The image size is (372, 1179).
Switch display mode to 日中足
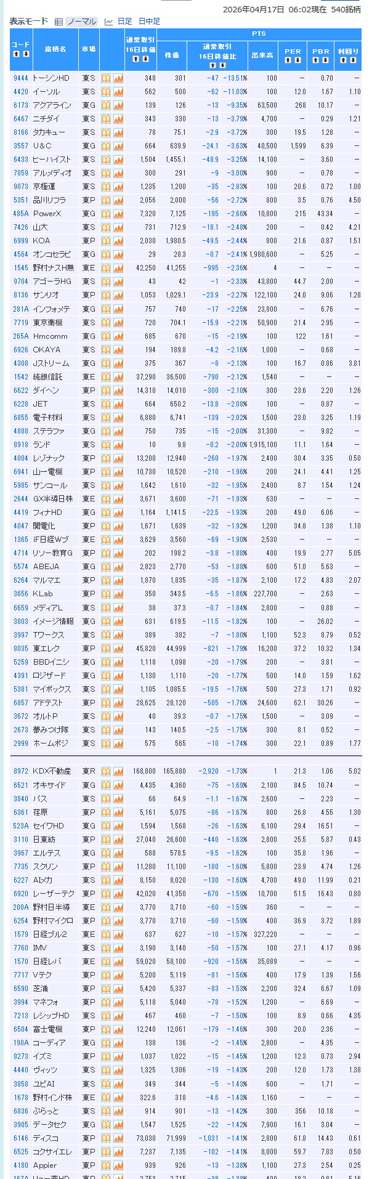(x=149, y=22)
